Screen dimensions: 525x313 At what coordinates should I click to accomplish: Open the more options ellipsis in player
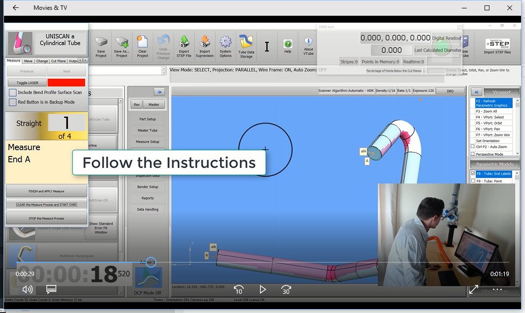point(497,289)
